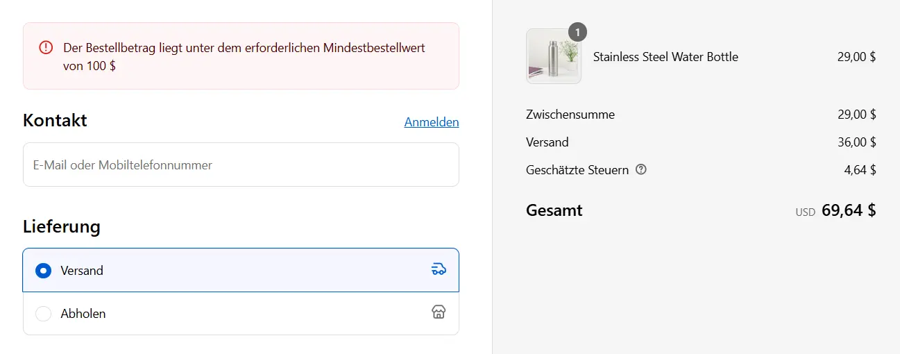Click the Versand delivery truck icon
The height and width of the screenshot is (354, 900).
click(439, 269)
